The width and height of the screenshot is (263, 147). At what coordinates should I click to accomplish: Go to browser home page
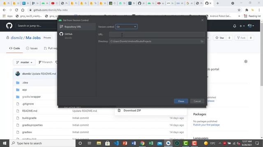click(23, 10)
